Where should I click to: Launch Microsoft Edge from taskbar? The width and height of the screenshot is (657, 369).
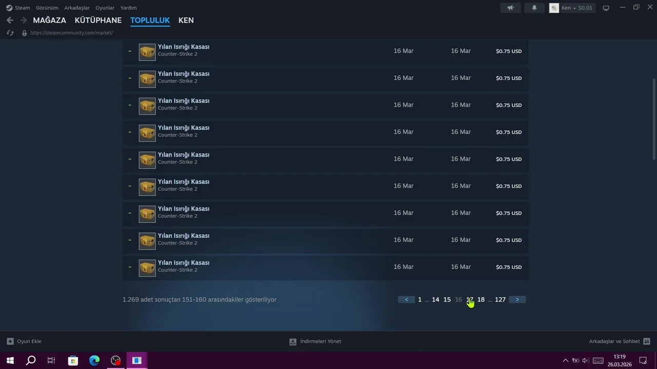(x=94, y=360)
